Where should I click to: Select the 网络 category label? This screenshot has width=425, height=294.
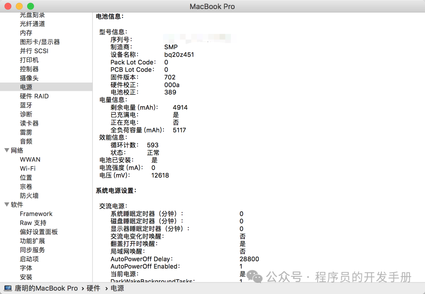click(x=17, y=150)
